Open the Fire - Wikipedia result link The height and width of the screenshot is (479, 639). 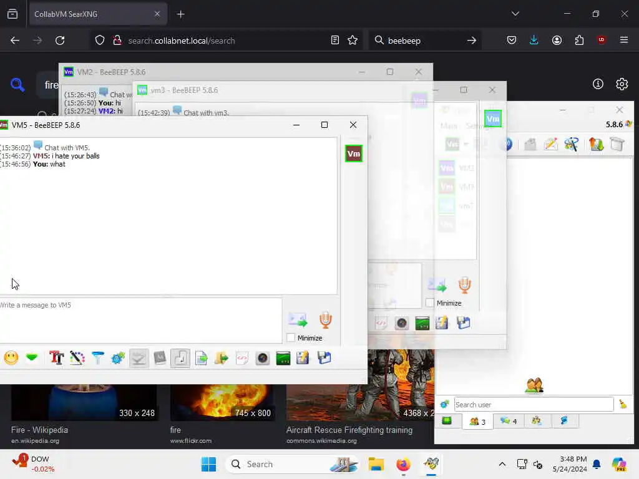click(x=39, y=430)
